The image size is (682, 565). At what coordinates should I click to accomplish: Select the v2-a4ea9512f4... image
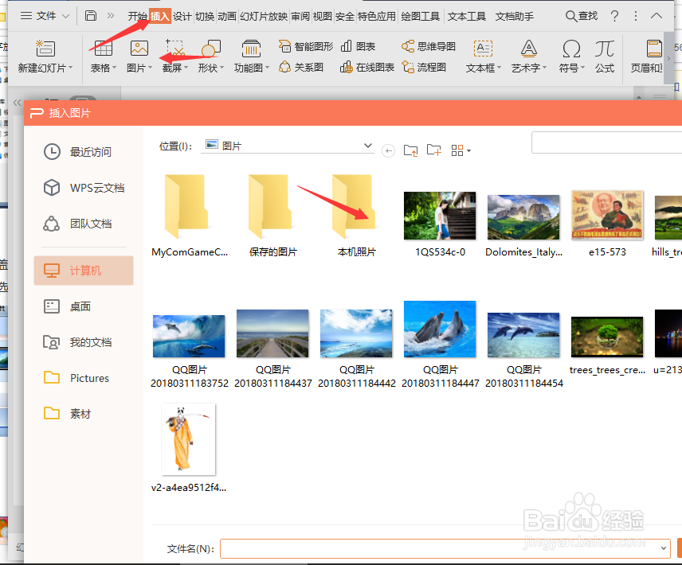click(x=188, y=448)
